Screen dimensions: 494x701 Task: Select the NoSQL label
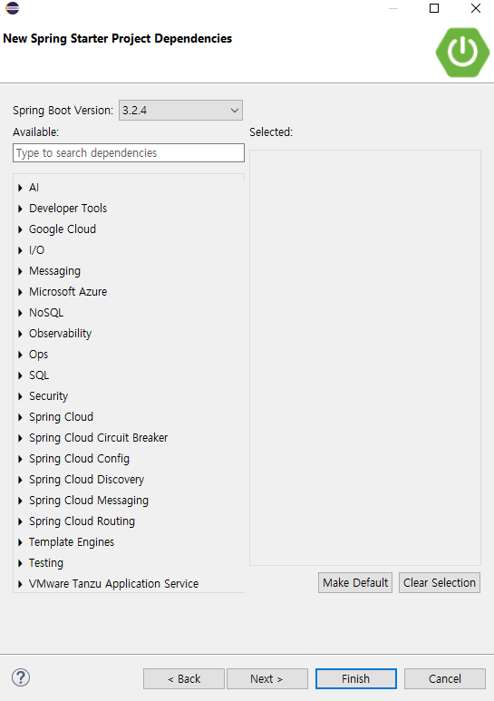click(46, 313)
